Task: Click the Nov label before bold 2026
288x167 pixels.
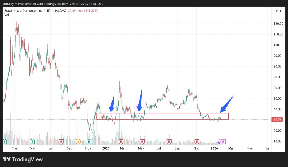Action: click(x=196, y=148)
